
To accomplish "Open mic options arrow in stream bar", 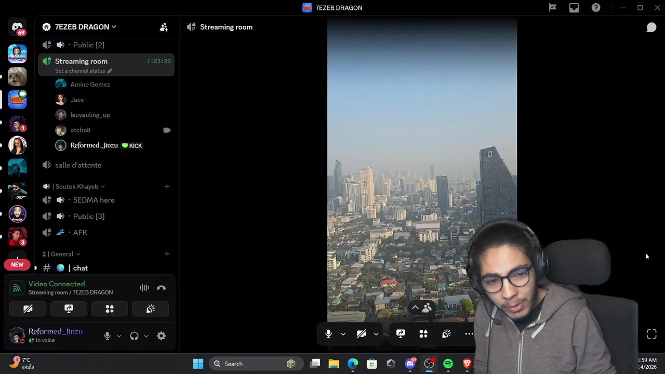I will [x=343, y=334].
